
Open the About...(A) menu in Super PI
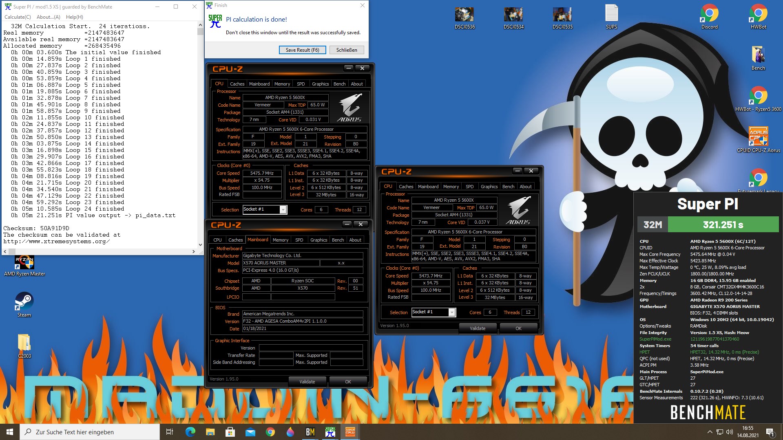click(x=48, y=17)
